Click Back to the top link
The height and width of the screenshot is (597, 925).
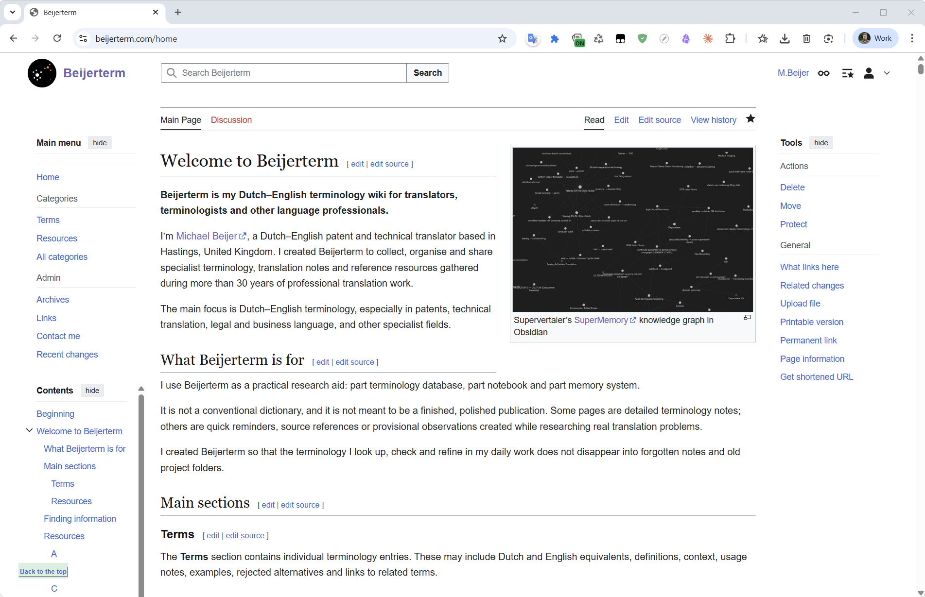[x=43, y=571]
